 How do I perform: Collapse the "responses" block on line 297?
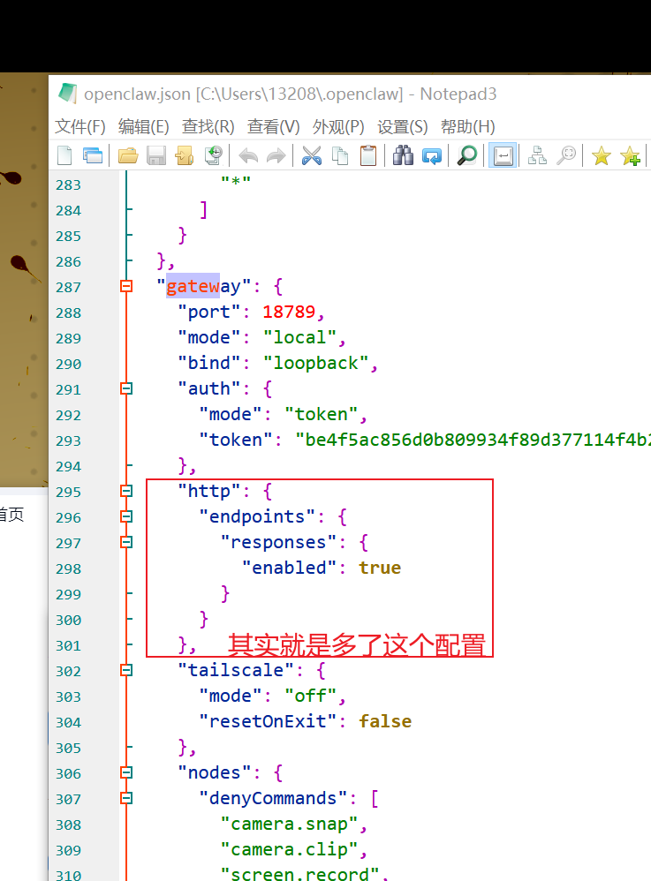[x=126, y=542]
